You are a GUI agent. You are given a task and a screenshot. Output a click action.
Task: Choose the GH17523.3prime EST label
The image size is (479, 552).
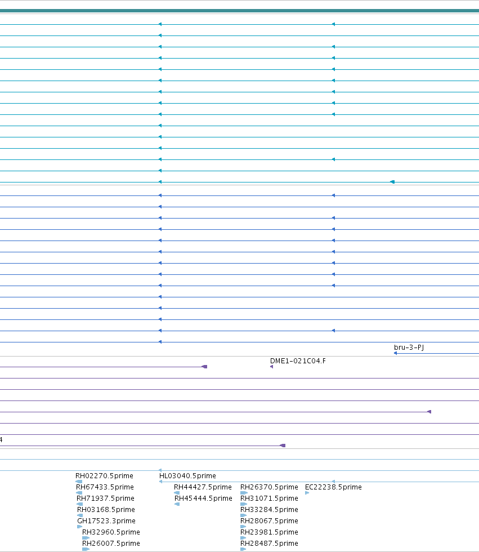106,521
